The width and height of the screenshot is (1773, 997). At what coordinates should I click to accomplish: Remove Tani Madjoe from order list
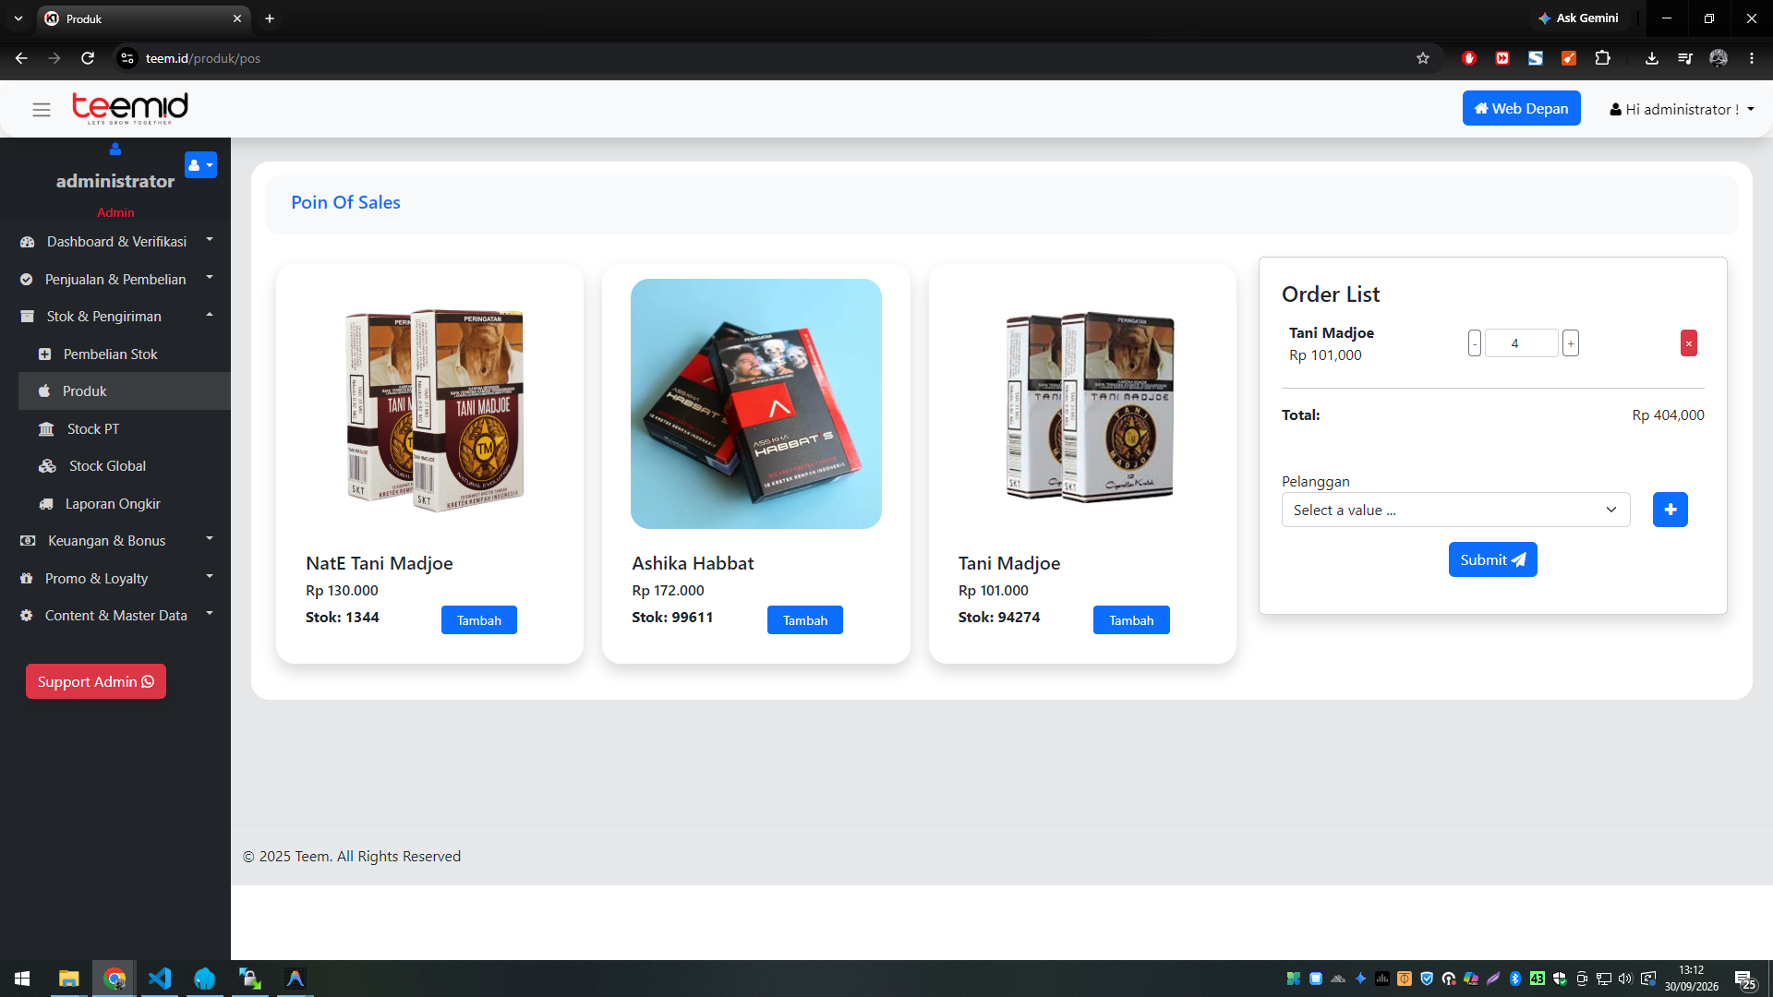point(1688,343)
